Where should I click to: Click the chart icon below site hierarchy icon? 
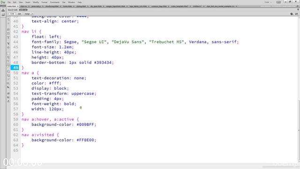tap(3, 15)
